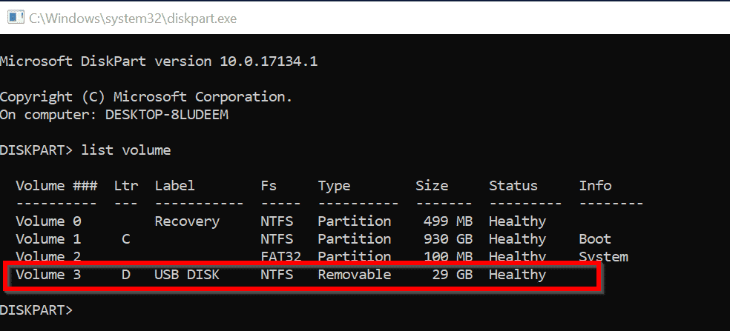Click 'Volume 0' in the volume list

(x=48, y=221)
